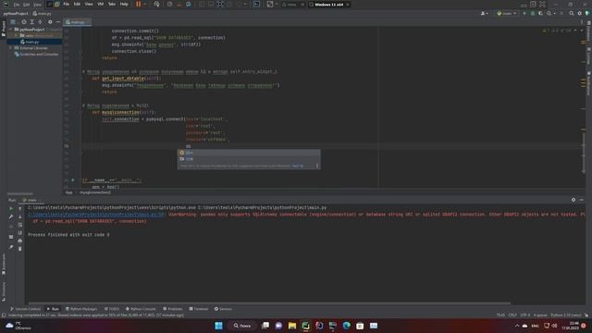
Task: Click the down-arrow stack trace icon in Run panel
Action: [20, 216]
